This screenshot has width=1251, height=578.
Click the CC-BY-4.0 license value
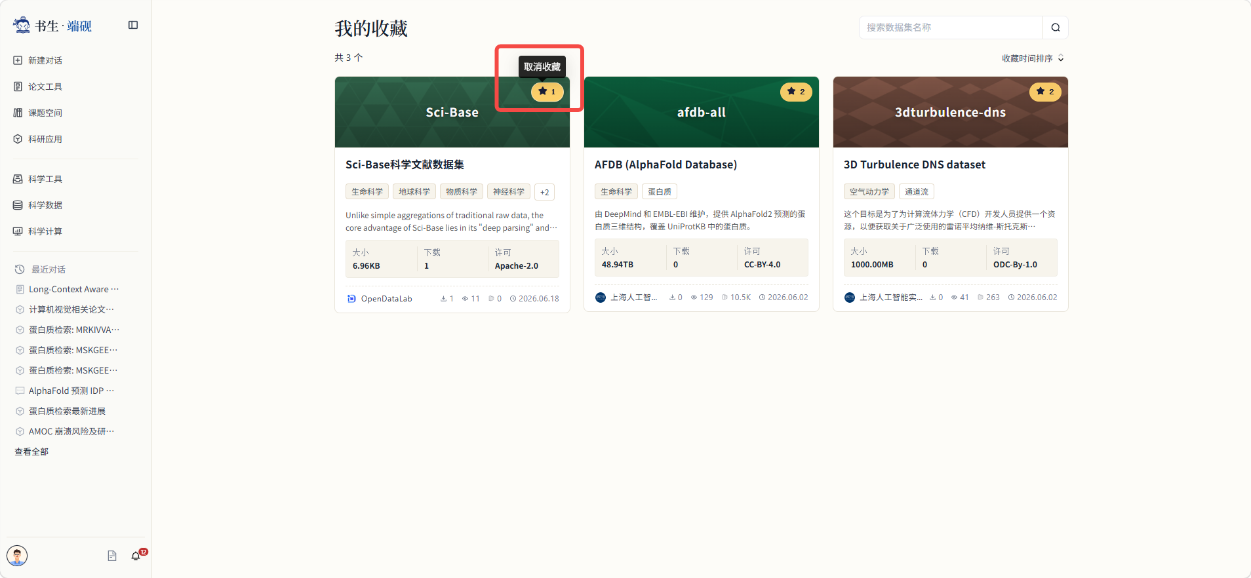762,265
